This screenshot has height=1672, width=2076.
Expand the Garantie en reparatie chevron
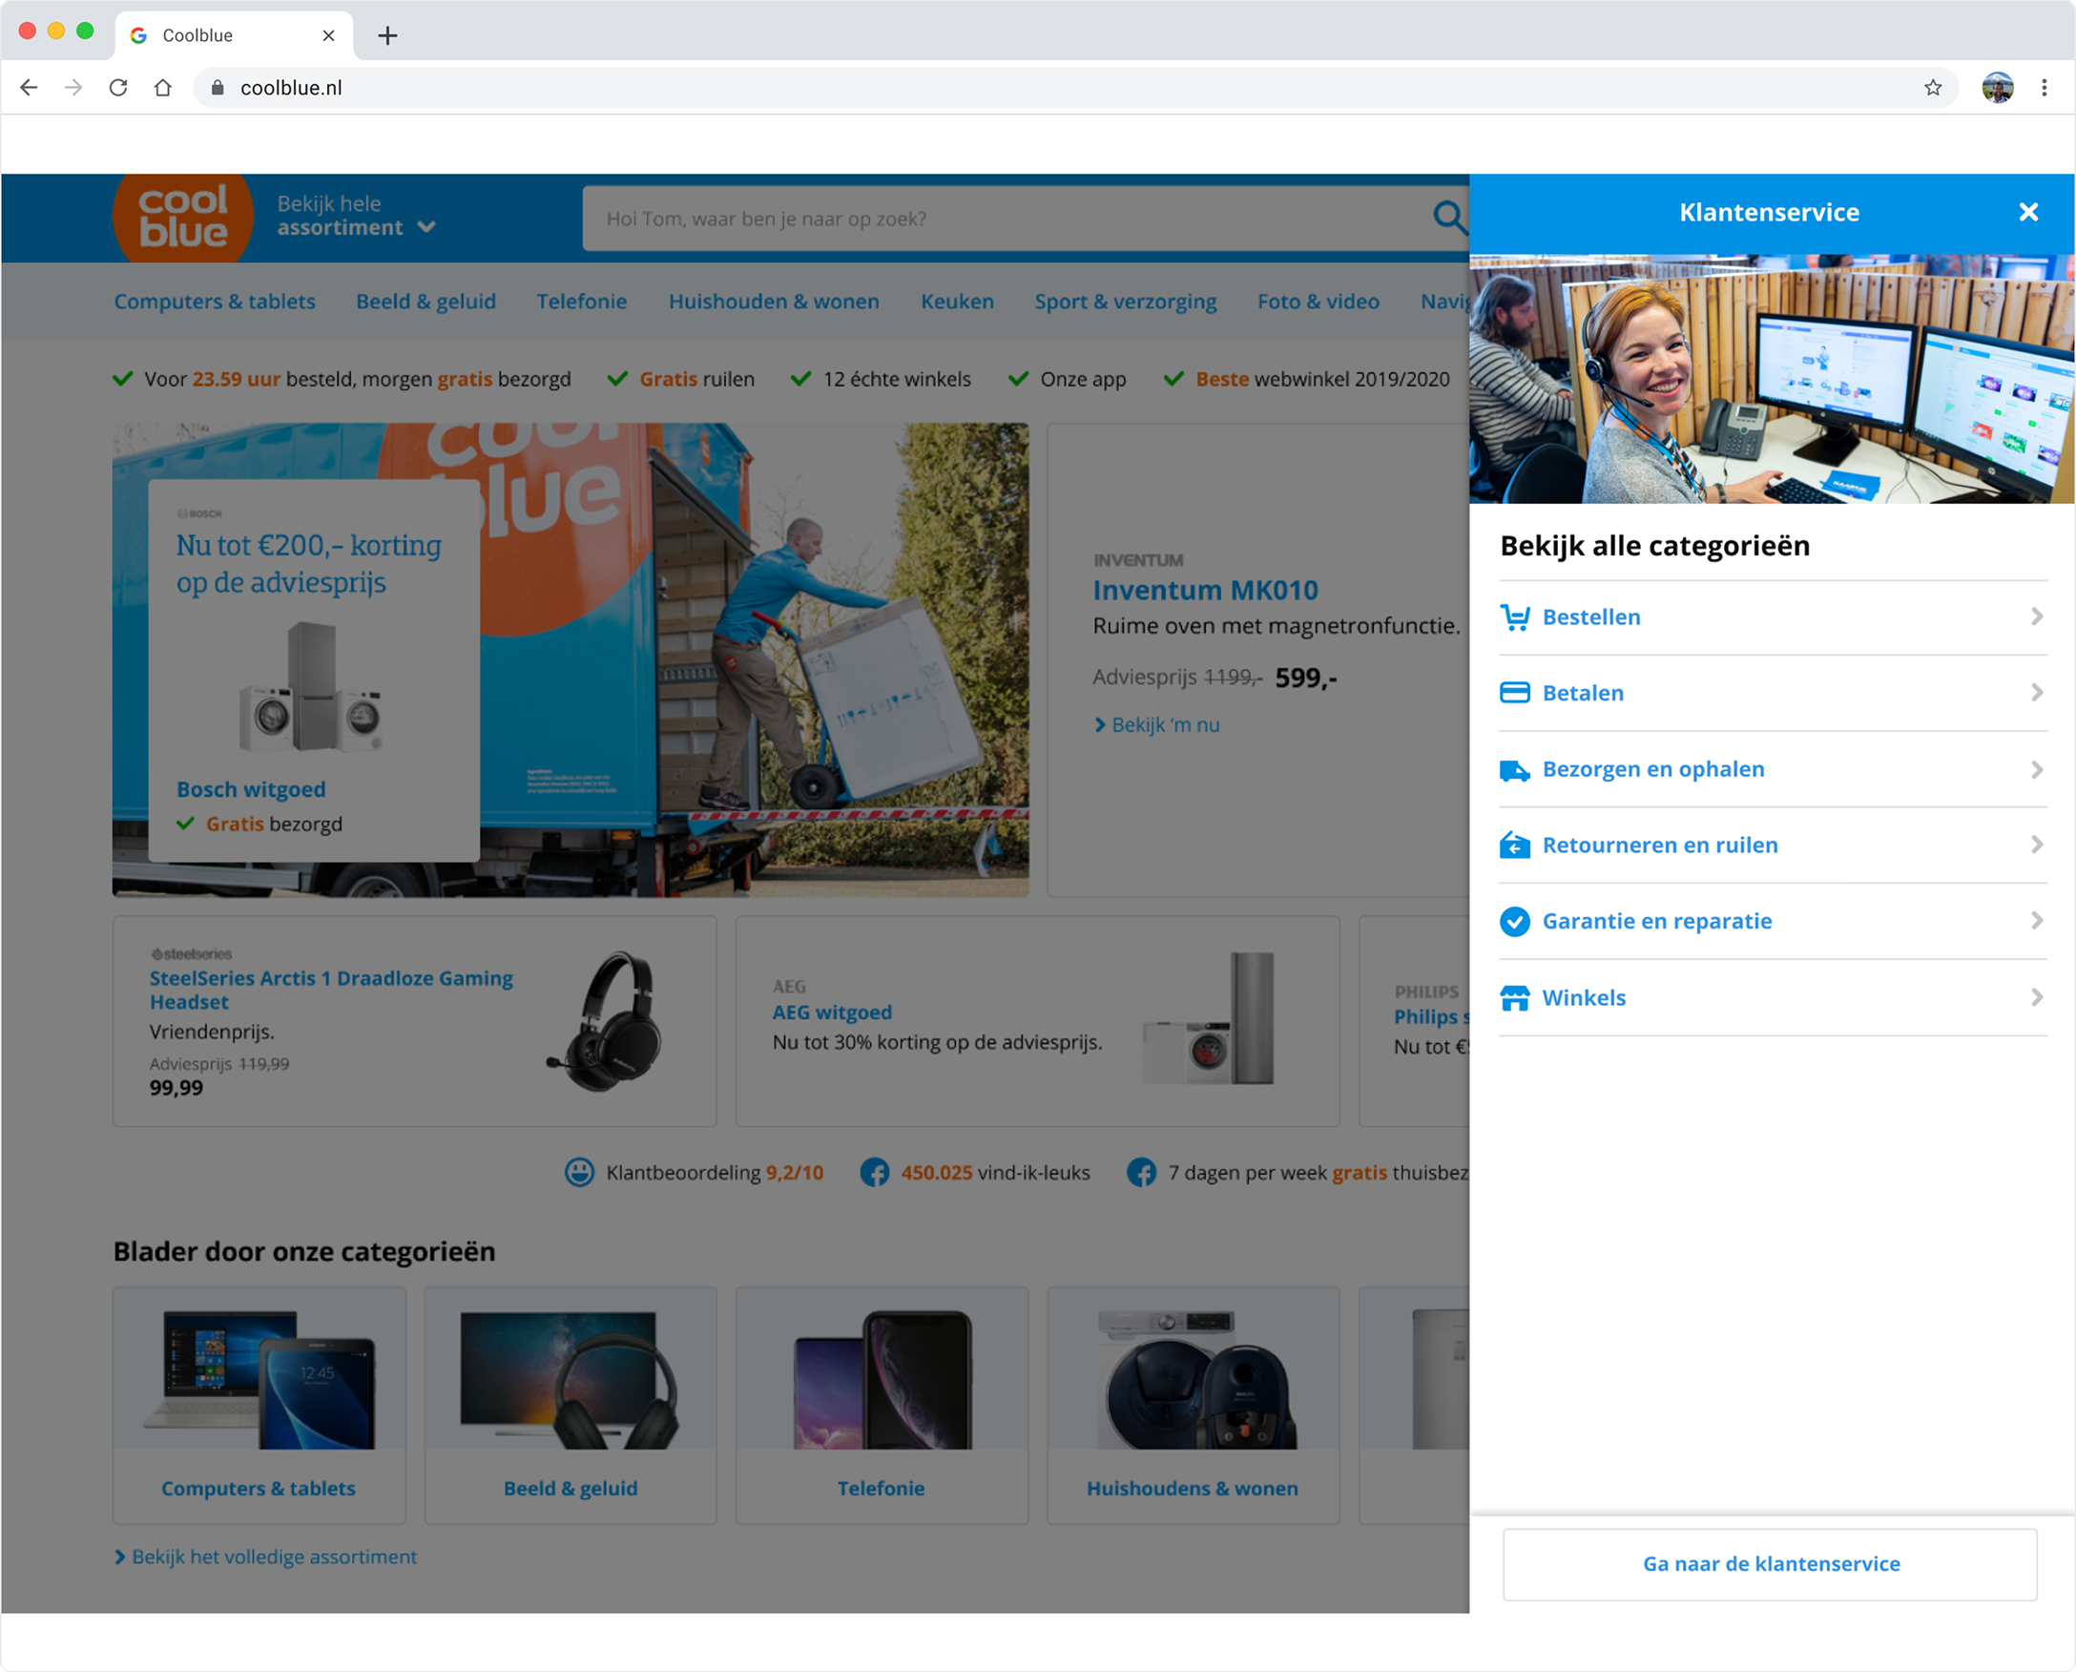[x=2037, y=921]
